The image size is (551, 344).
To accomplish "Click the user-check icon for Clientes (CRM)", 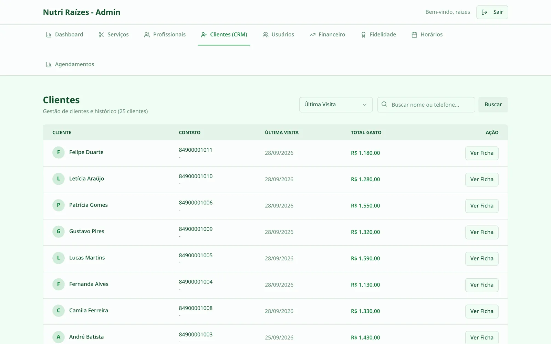I will pos(204,35).
